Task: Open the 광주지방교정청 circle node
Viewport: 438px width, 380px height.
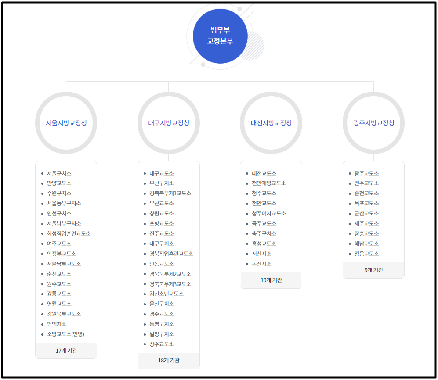Action: point(373,123)
